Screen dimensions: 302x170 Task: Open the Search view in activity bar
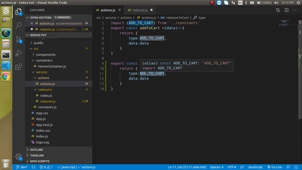point(19,25)
